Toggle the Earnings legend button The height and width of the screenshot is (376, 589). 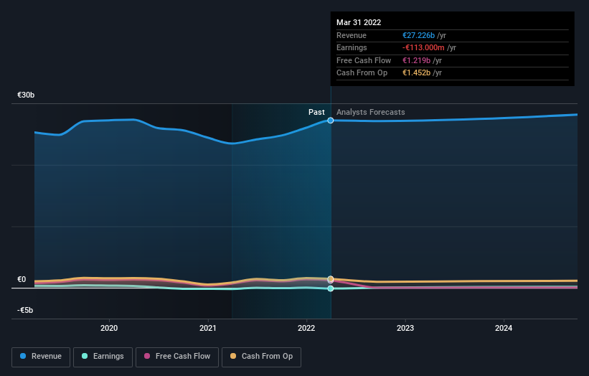[x=103, y=357]
